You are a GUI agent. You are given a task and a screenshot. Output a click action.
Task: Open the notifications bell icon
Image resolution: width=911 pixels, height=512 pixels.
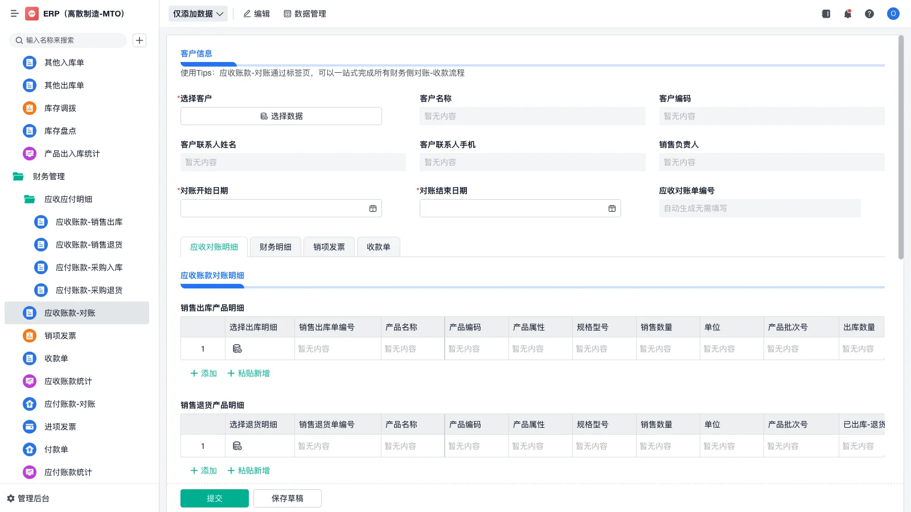pos(848,14)
